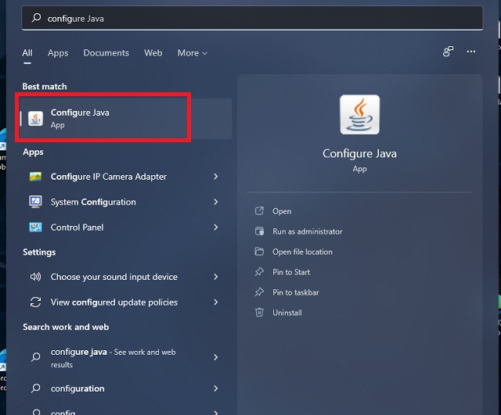Screen dimensions: 501x415
Task: Expand Configure IP Camera Adapter chevron
Action: (215, 177)
